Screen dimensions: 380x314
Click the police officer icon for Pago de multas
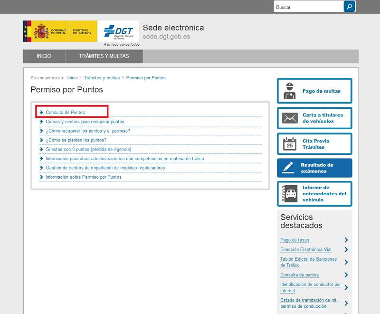point(289,91)
